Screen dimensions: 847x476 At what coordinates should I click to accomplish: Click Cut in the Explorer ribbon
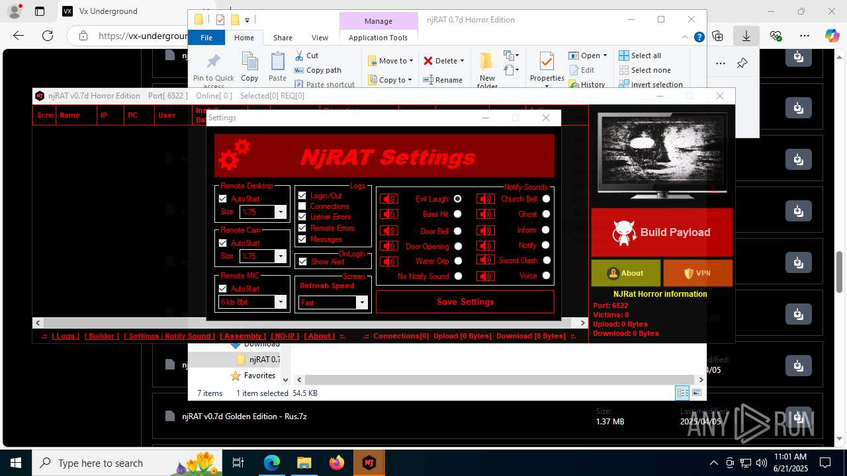click(306, 56)
